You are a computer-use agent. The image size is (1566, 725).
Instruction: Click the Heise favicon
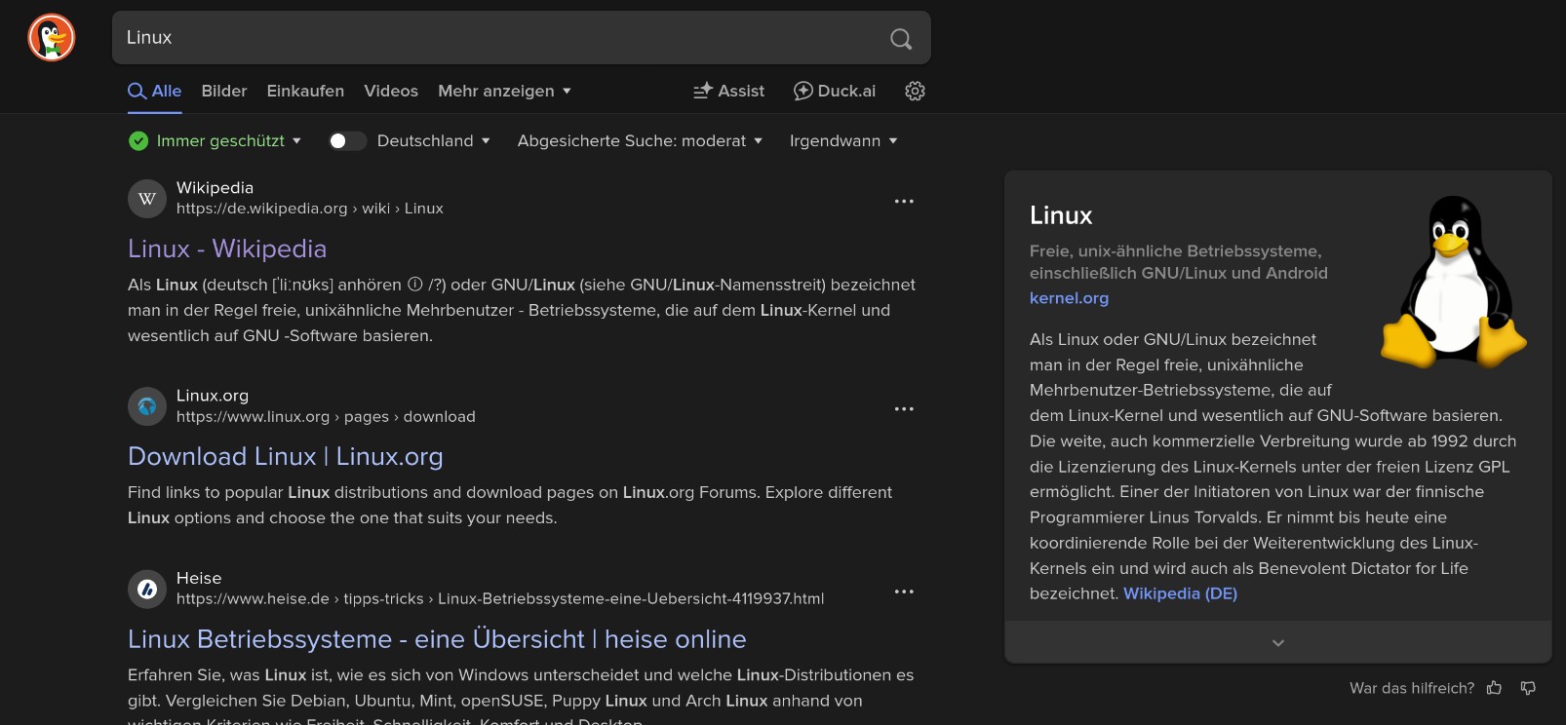pyautogui.click(x=147, y=589)
